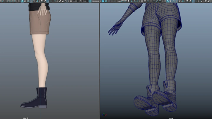This screenshot has height=119, width=212.
Task: Toggle motion blur in persp view
Action: point(190,1)
